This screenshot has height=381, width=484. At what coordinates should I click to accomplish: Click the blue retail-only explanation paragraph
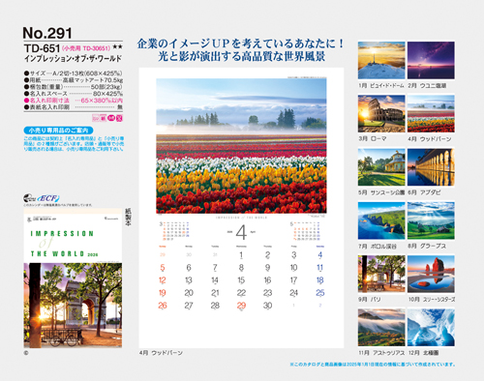click(x=74, y=144)
